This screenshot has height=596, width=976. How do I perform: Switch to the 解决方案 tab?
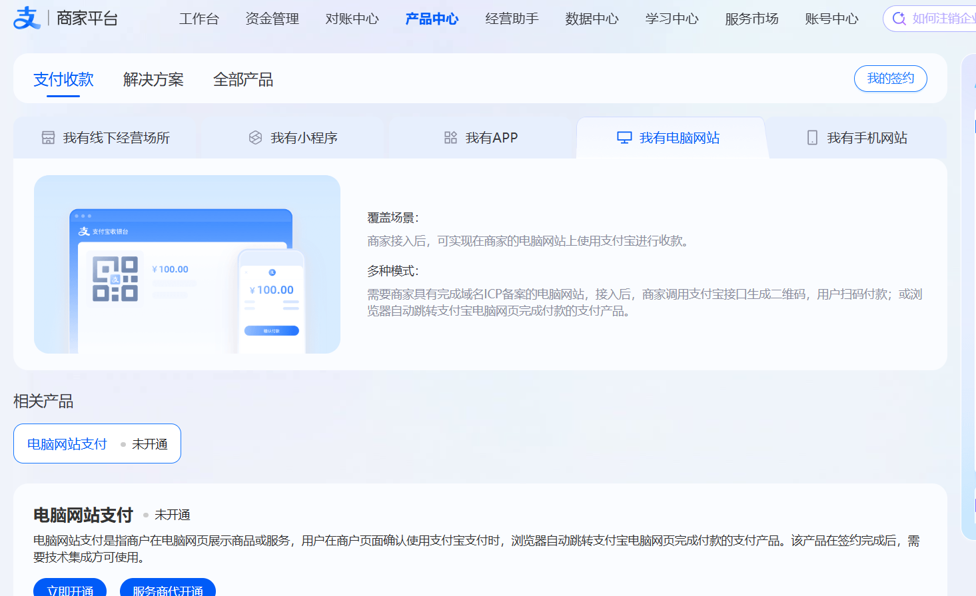coord(153,80)
